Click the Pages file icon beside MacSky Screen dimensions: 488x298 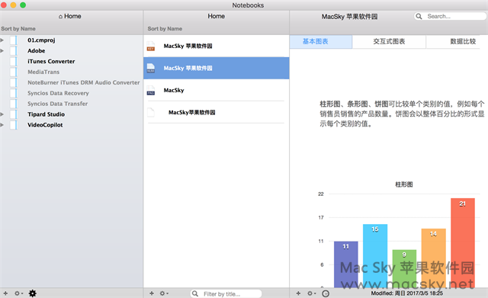coord(151,90)
